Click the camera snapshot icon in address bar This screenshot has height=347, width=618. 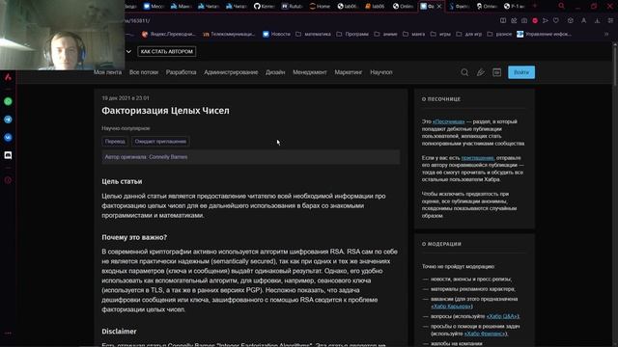click(x=524, y=20)
